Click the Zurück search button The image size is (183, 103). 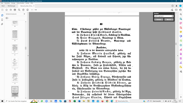coord(159,19)
